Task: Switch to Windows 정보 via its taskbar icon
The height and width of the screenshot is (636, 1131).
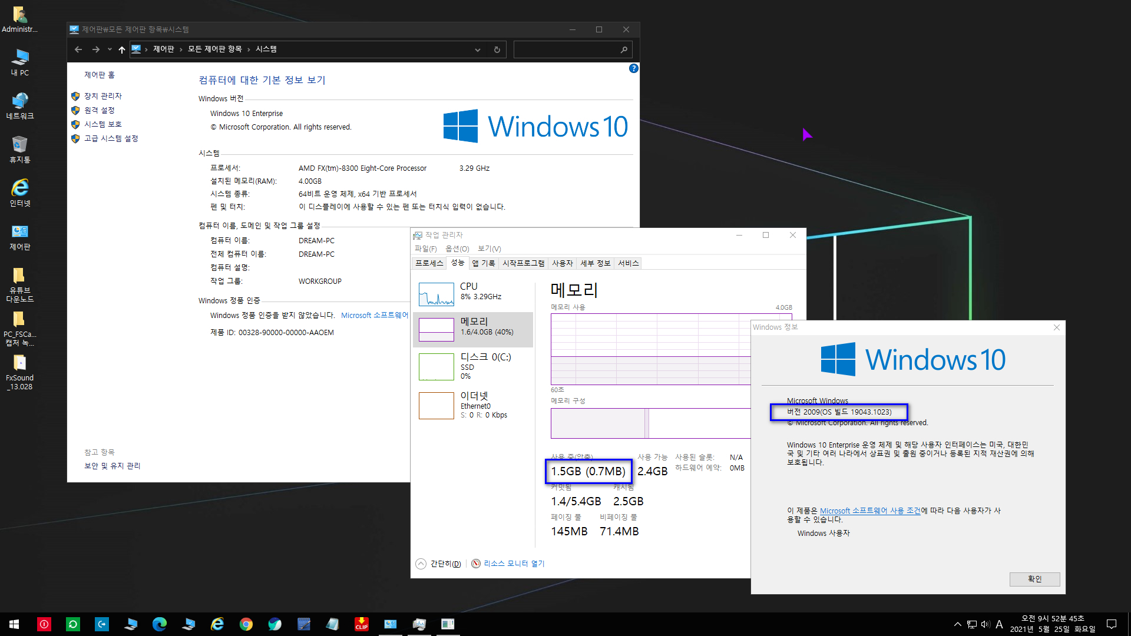Action: [448, 624]
